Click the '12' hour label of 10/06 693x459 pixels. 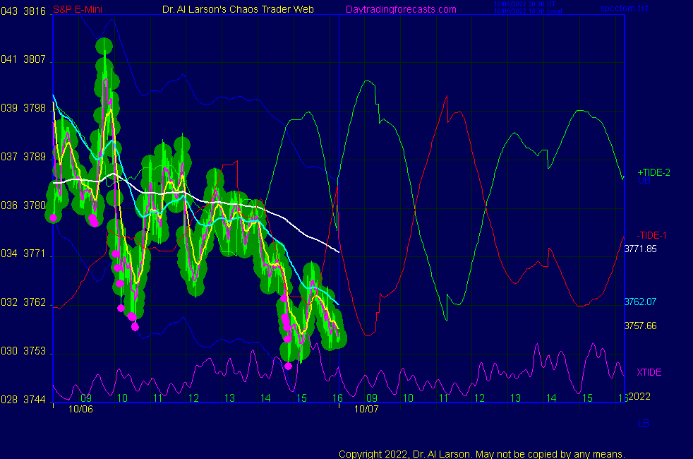(193, 398)
